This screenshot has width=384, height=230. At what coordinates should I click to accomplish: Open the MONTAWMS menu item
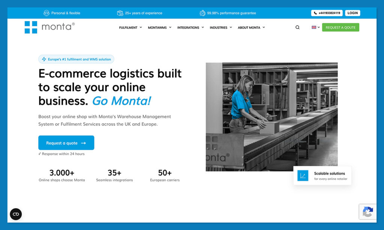[157, 28]
